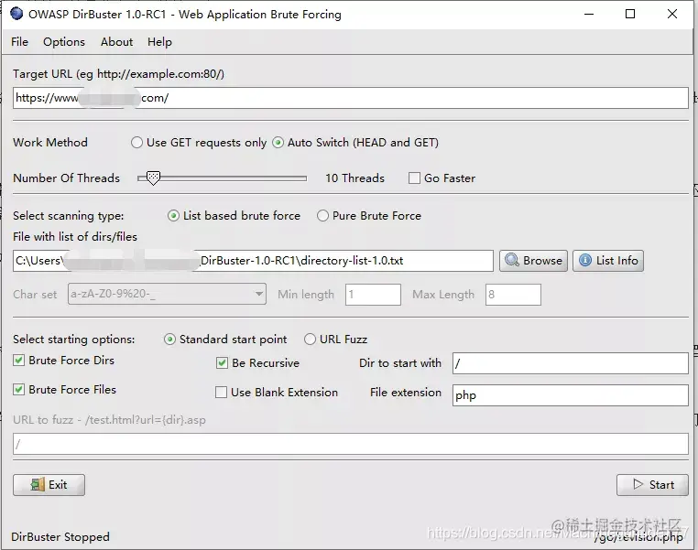Close the DirBuster window
Screen dimensions: 698x550
672,14
